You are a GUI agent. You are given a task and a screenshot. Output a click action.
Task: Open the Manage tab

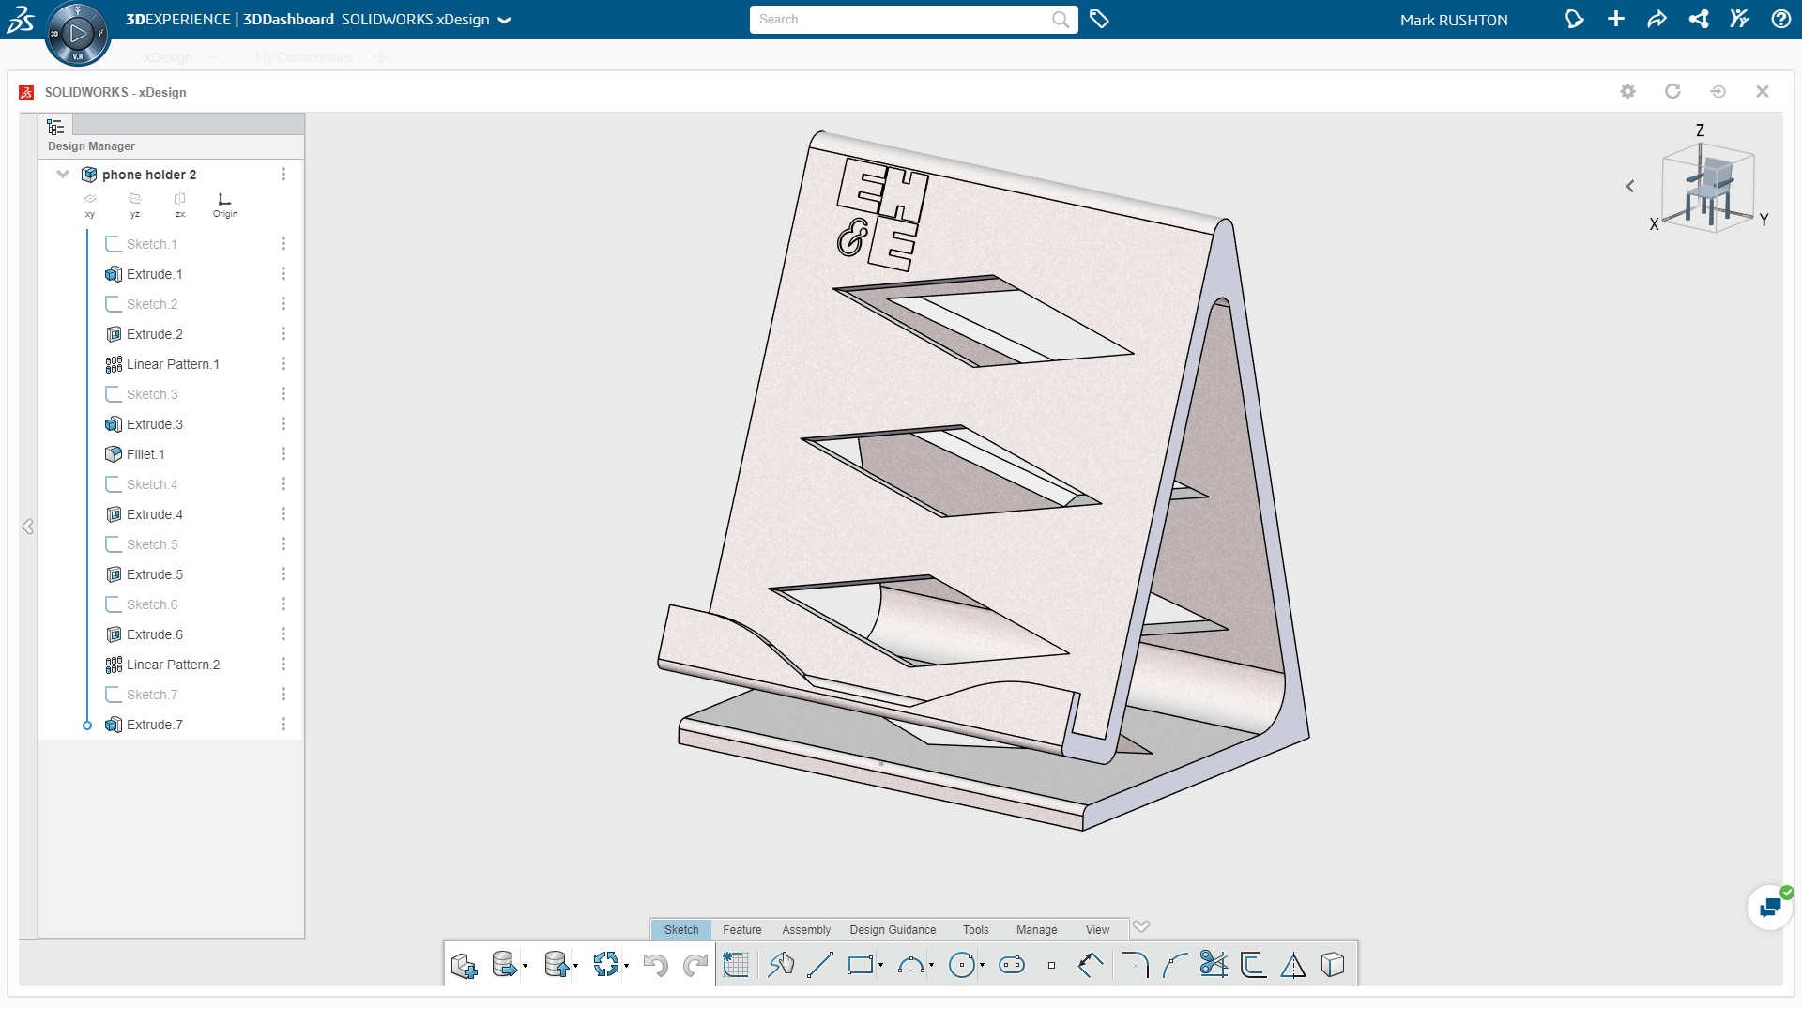click(x=1036, y=929)
